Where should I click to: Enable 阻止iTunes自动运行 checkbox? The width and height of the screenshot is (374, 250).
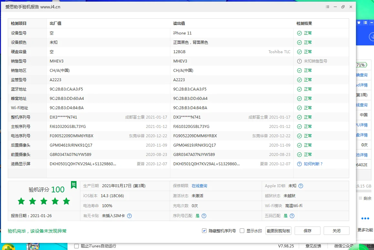point(76,246)
